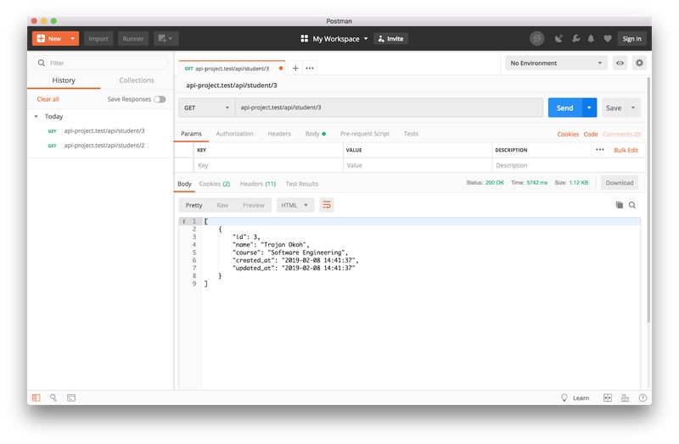The height and width of the screenshot is (444, 679).
Task: Switch to the Collections tab
Action: (137, 80)
